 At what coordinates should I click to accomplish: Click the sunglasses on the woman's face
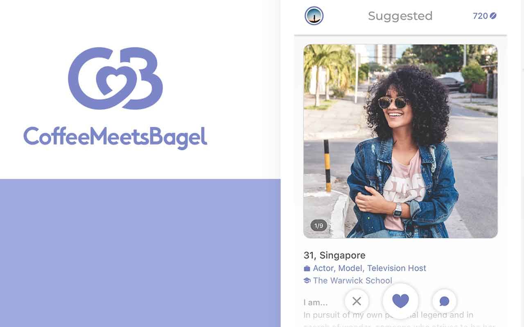[393, 102]
